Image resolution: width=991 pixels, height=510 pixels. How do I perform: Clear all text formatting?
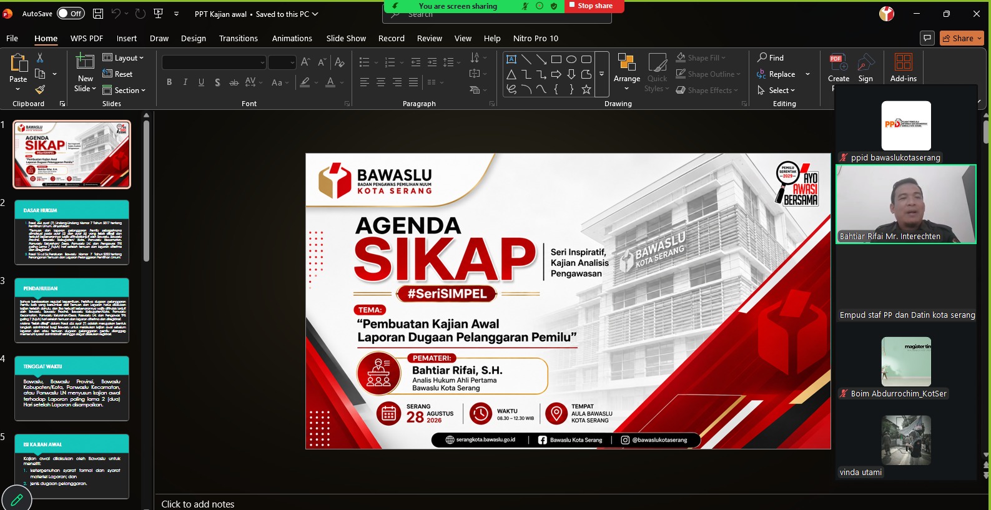(x=340, y=62)
